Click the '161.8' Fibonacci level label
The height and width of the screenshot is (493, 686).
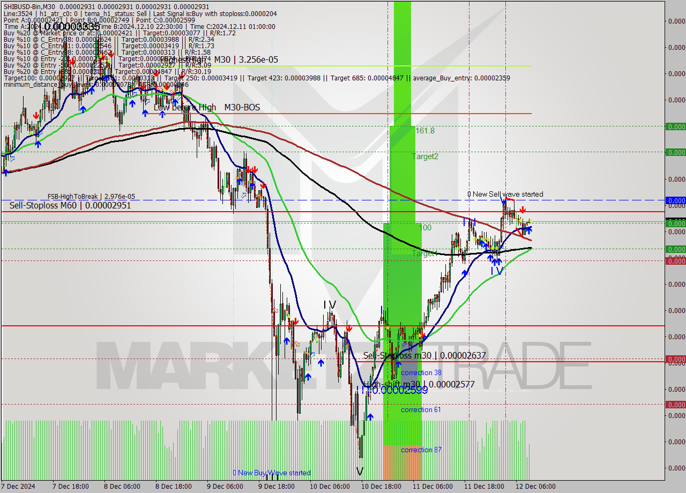(425, 130)
